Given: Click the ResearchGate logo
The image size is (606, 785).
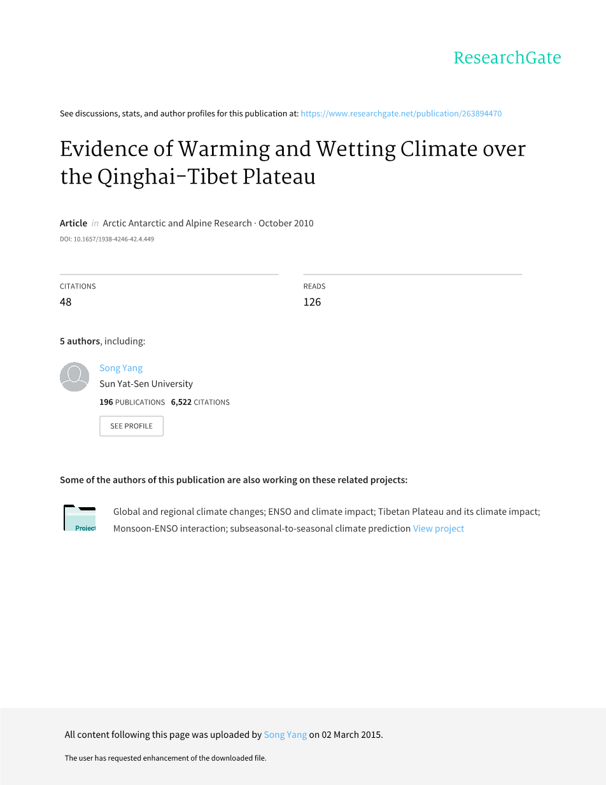Looking at the screenshot, I should (x=507, y=58).
